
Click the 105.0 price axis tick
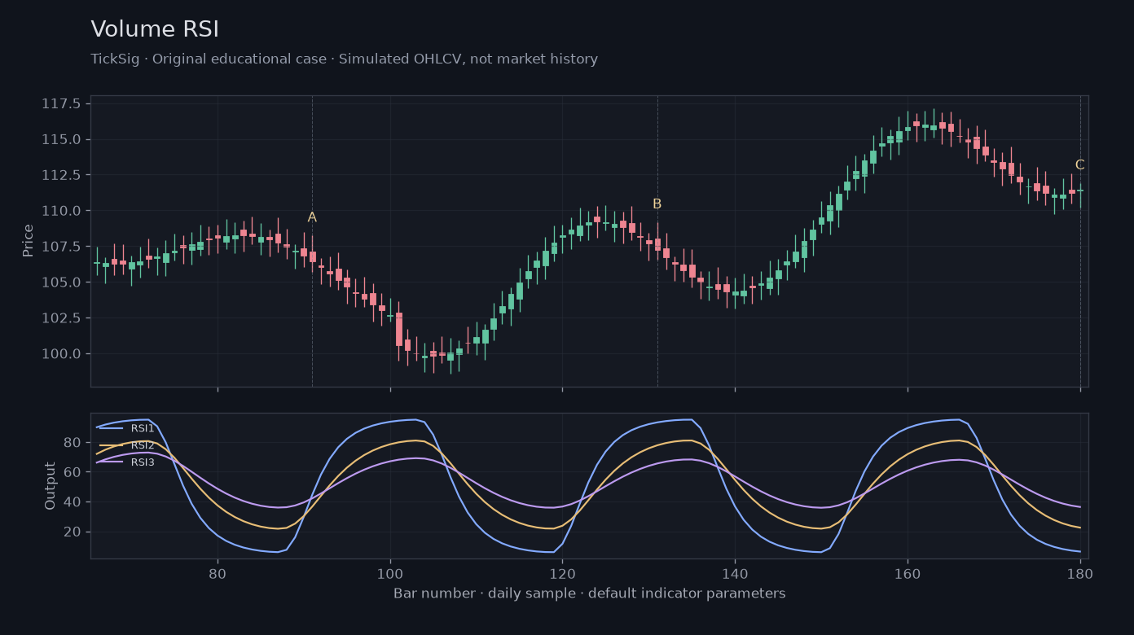[61, 282]
